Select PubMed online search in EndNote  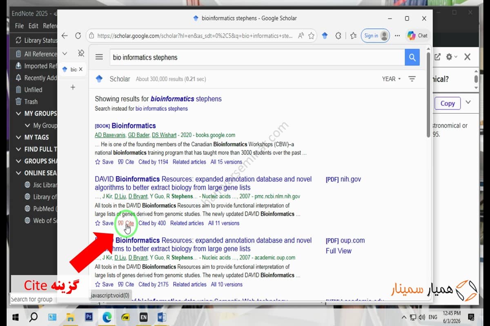click(x=40, y=209)
